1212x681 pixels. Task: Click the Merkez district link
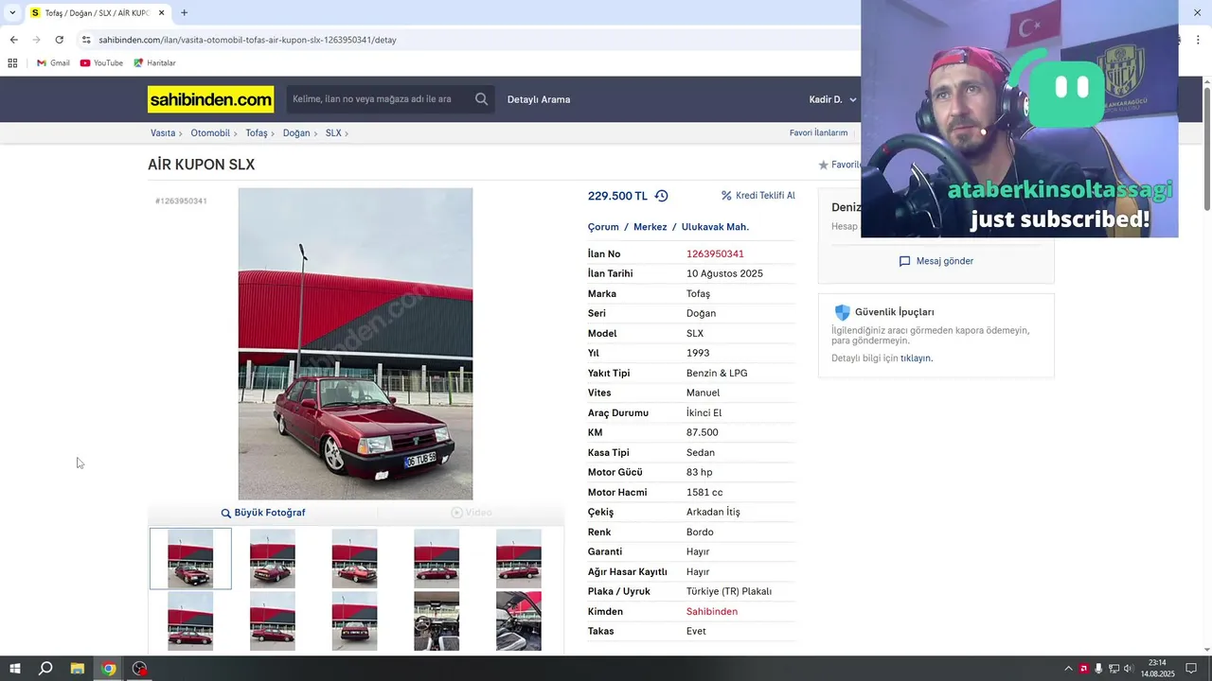pyautogui.click(x=651, y=227)
